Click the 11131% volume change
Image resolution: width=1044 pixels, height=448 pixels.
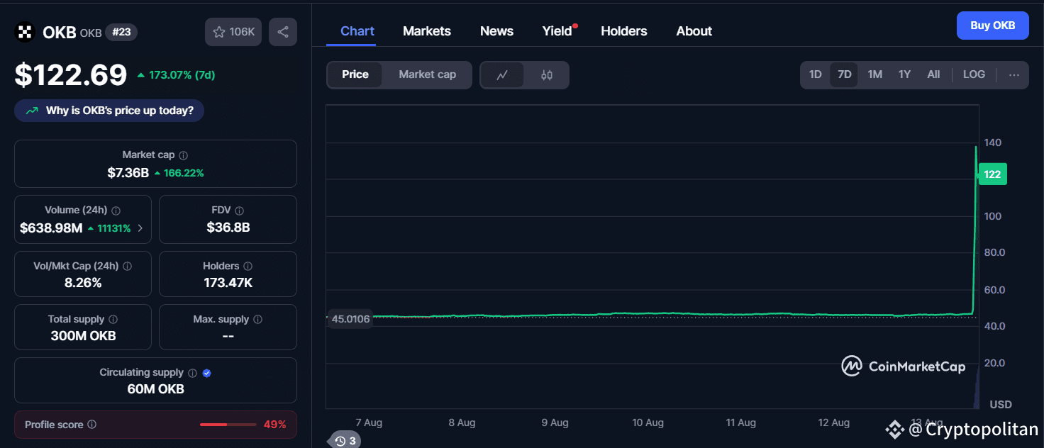pyautogui.click(x=109, y=228)
